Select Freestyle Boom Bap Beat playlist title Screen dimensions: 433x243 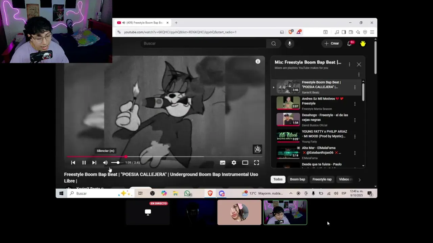321,85
